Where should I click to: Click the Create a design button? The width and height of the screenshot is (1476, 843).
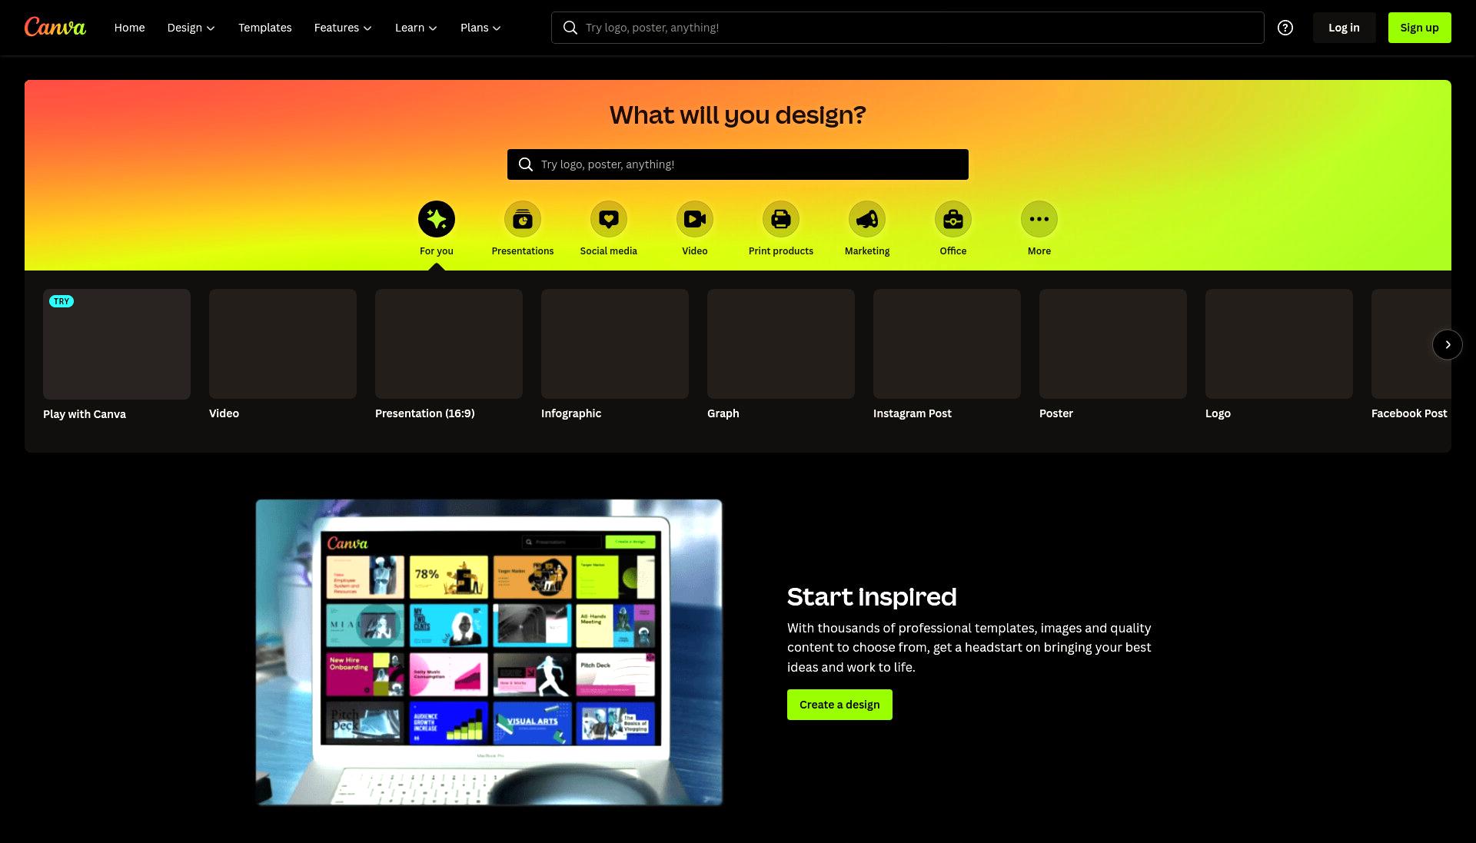pos(839,705)
